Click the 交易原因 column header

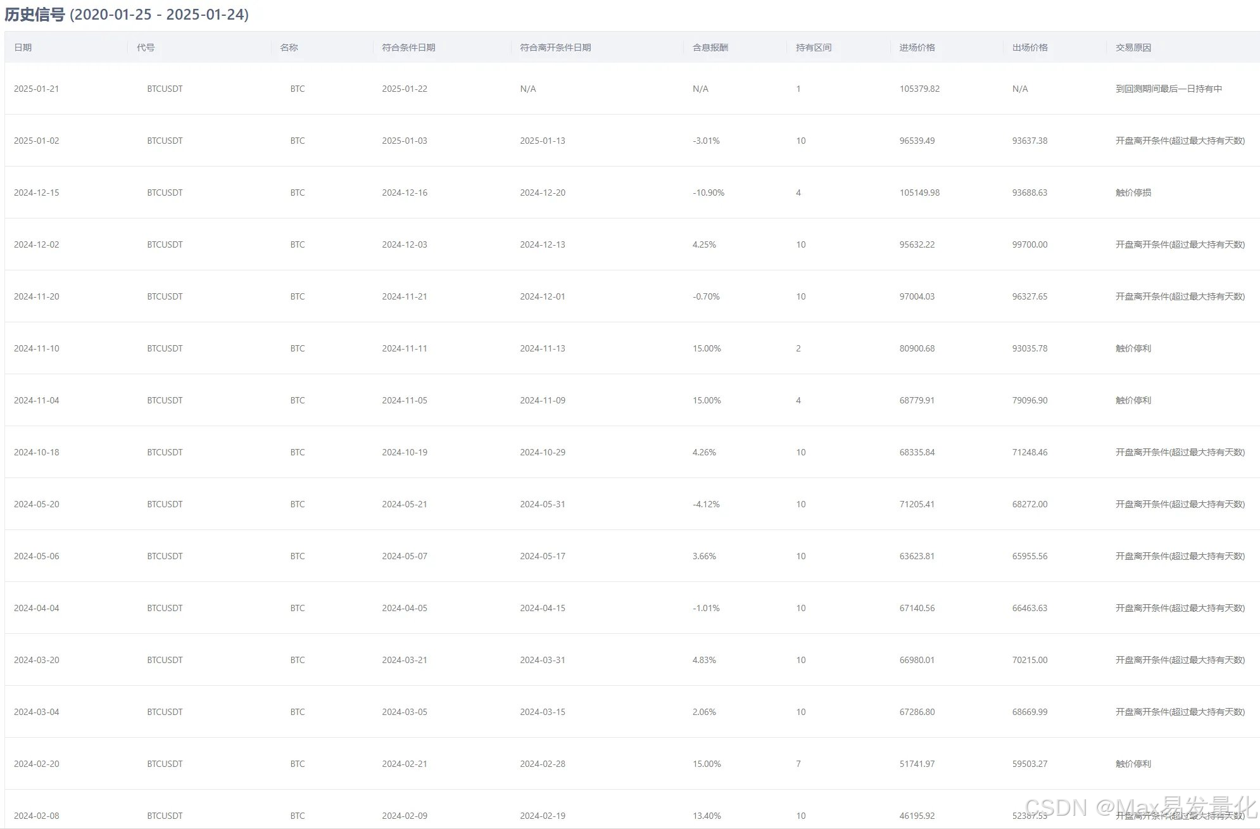tap(1133, 47)
